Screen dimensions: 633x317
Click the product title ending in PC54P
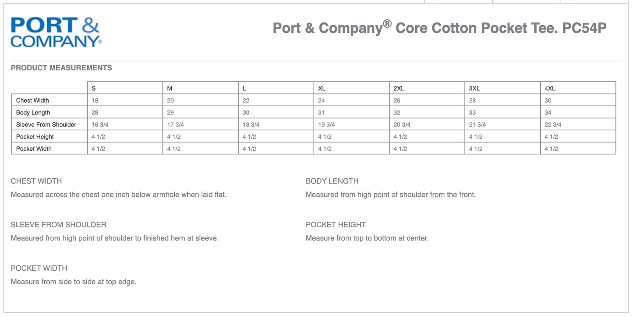tap(439, 28)
